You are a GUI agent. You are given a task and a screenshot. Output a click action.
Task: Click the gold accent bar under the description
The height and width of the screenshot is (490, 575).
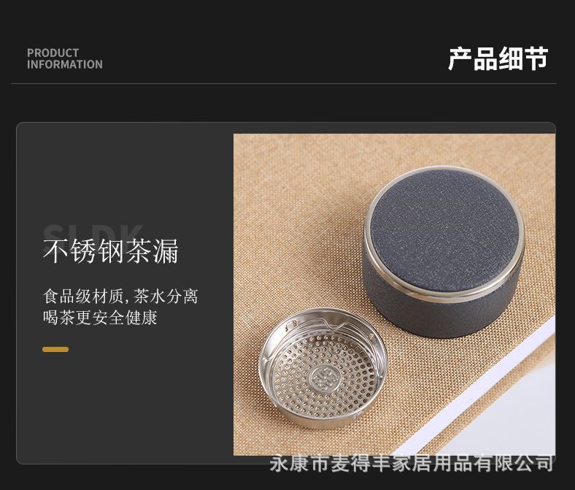coord(55,349)
